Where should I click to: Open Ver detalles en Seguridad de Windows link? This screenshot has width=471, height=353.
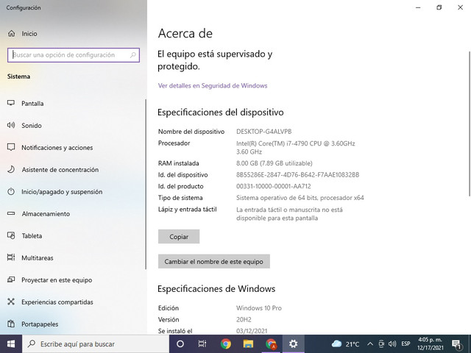213,85
